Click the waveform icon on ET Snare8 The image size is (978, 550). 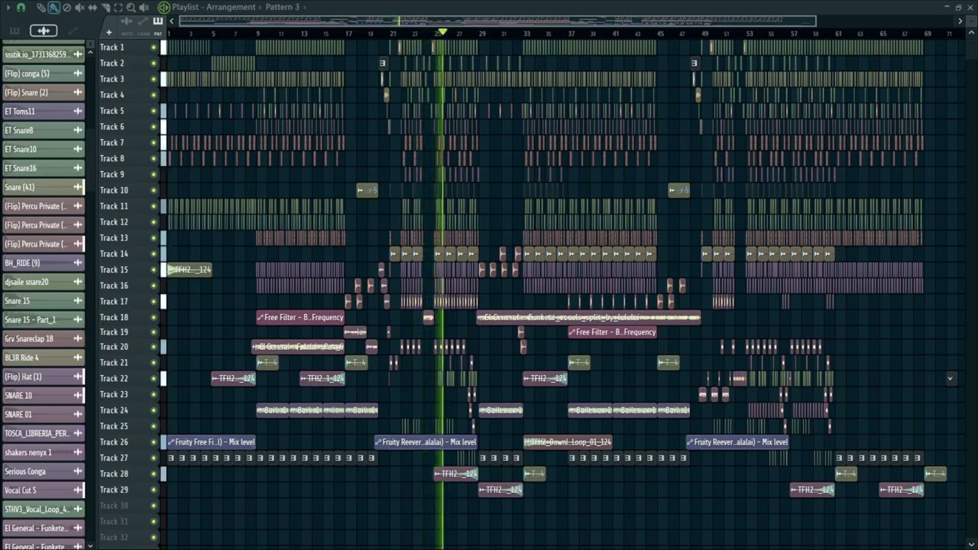pos(77,131)
